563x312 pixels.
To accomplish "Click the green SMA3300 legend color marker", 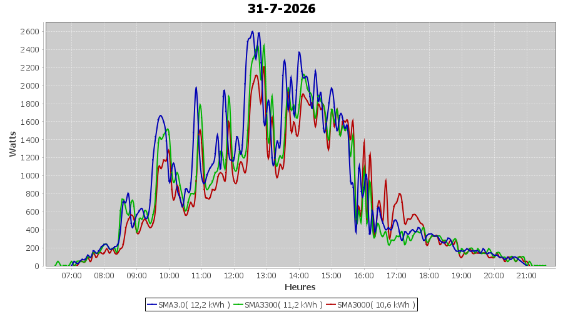I will click(239, 305).
